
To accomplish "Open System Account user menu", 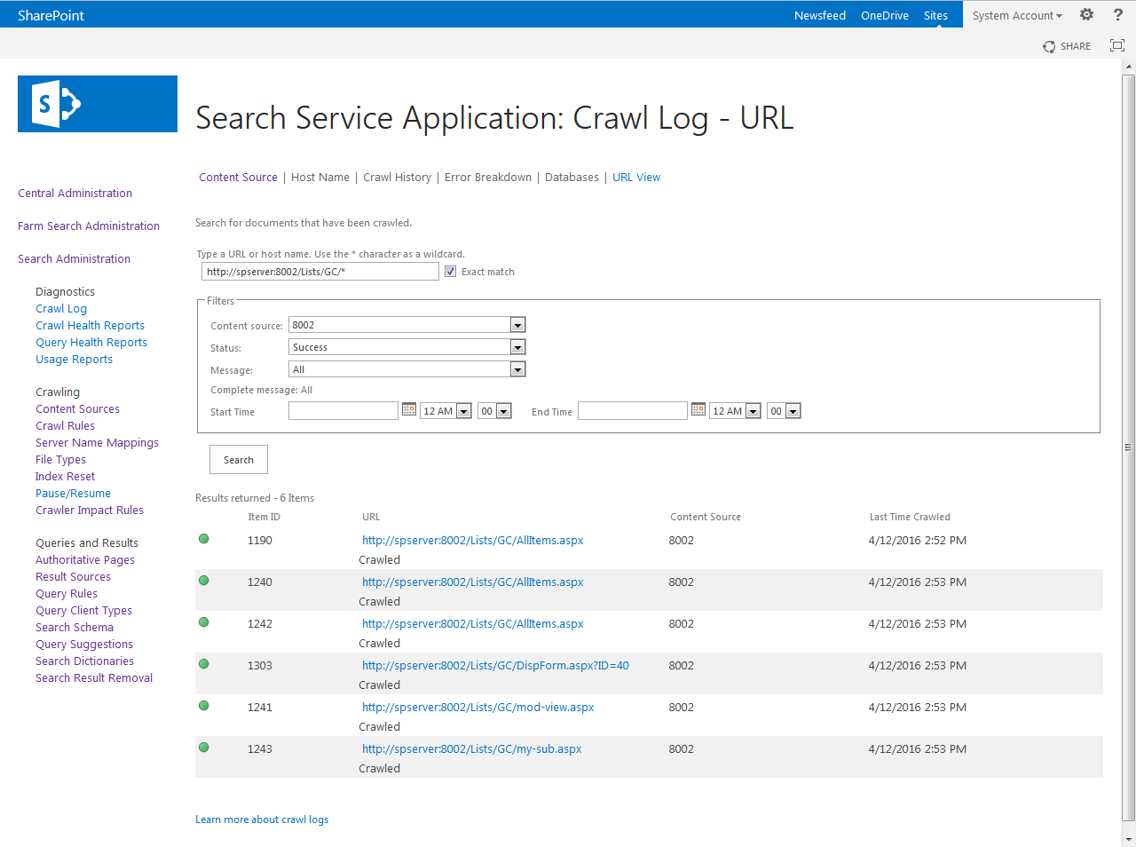I will (1017, 15).
